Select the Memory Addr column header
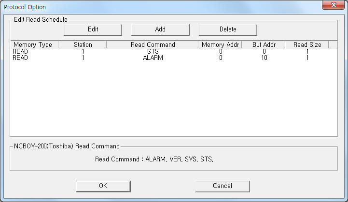 click(220, 44)
